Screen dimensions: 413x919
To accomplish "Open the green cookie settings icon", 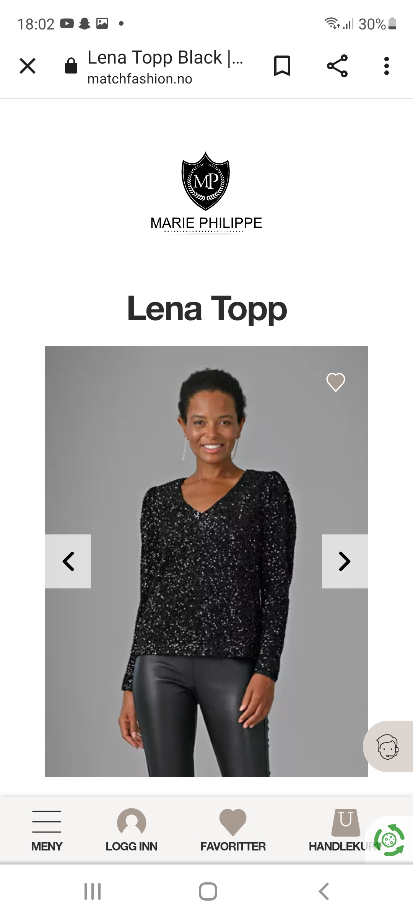I will (x=389, y=841).
